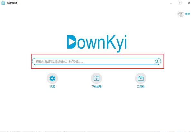The image size is (193, 132).
Task: Open the download manager folder icon
Action: 96,78
